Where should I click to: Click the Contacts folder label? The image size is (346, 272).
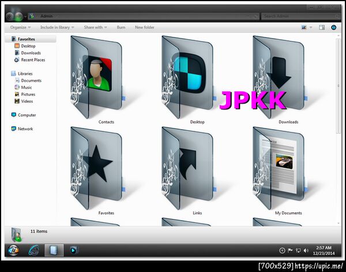[106, 122]
